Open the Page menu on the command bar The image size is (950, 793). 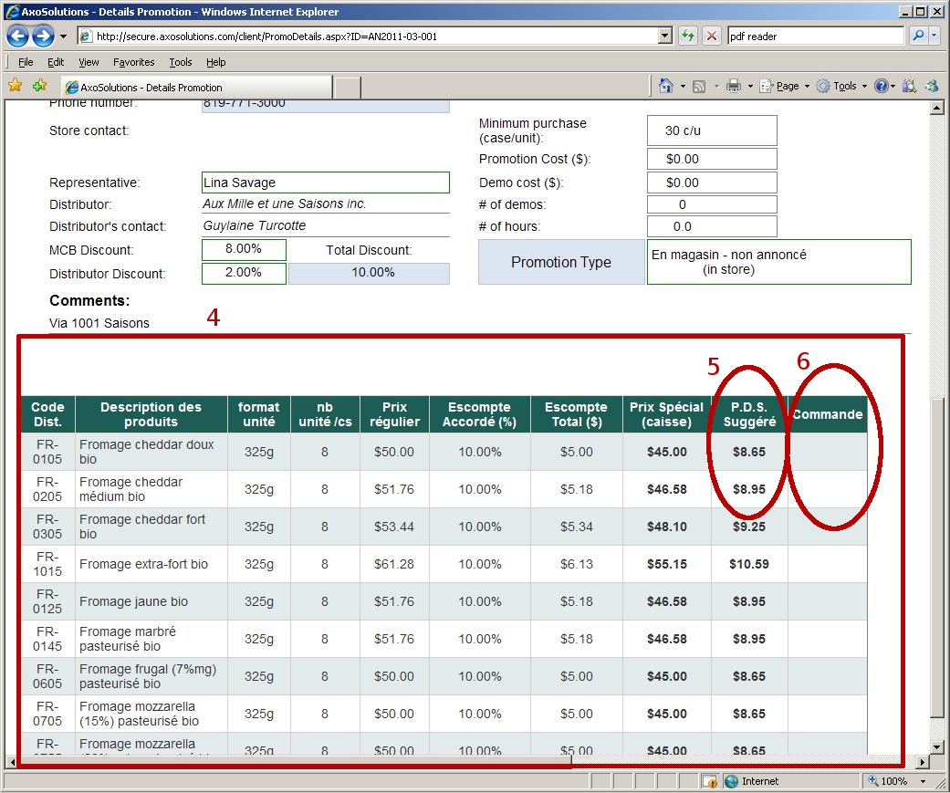pos(784,86)
